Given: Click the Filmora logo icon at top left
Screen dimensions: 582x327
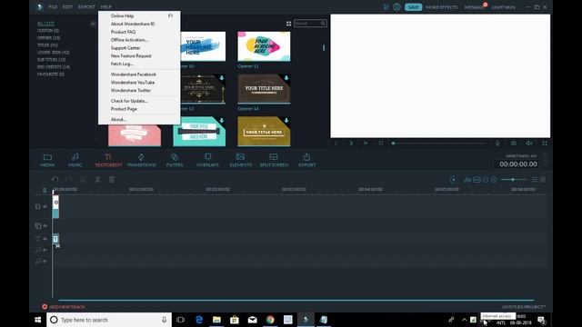Looking at the screenshot, I should coord(39,6).
